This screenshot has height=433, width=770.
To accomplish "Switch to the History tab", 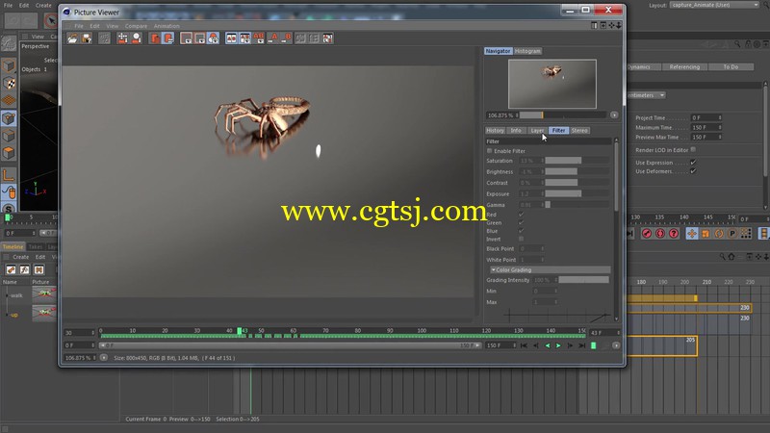I will [495, 131].
